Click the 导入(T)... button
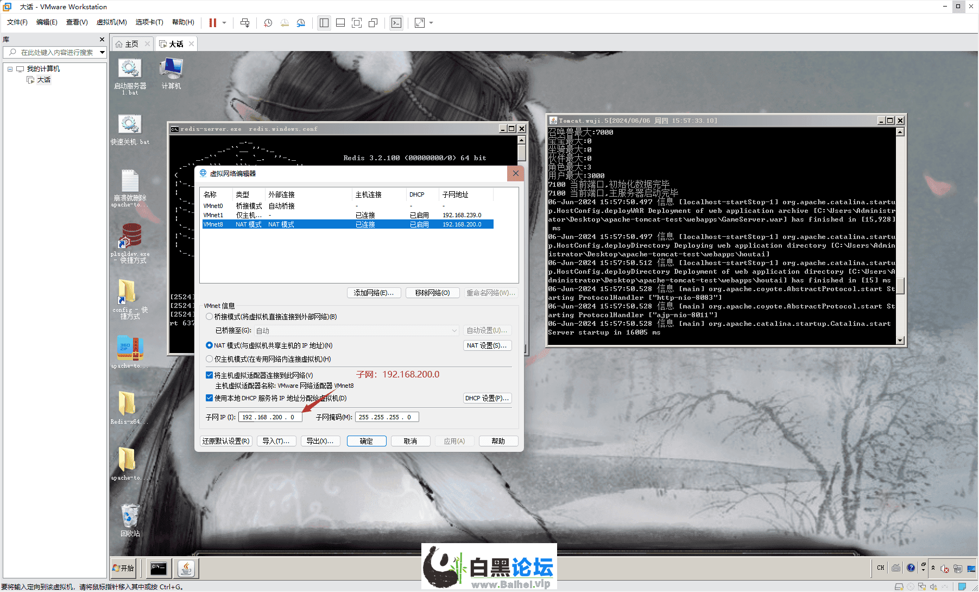Viewport: 979px width, 592px height. click(x=276, y=441)
